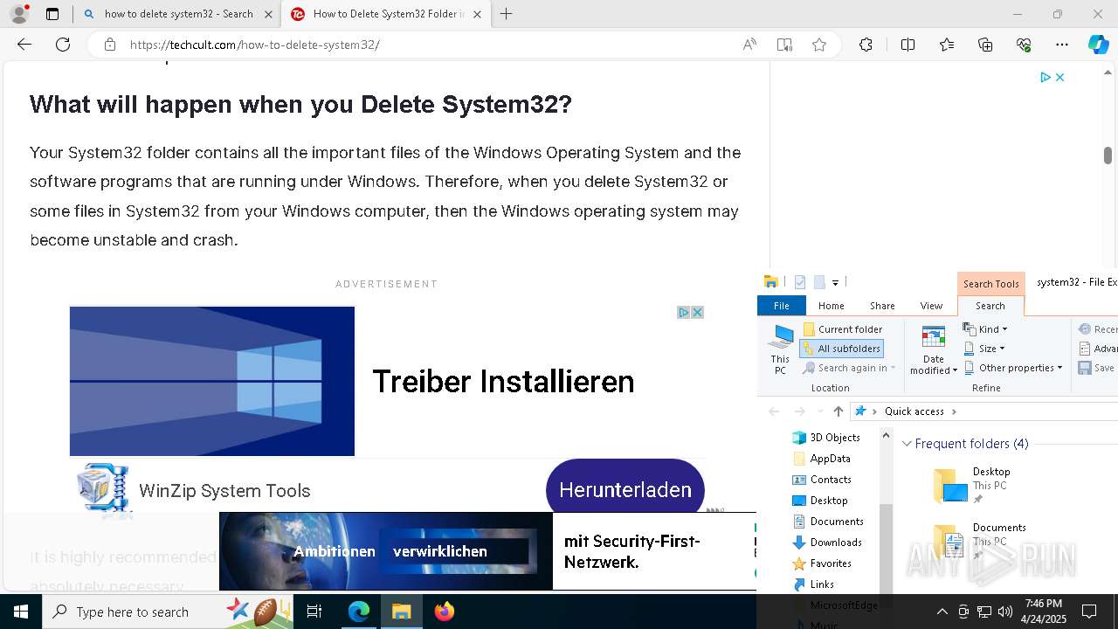Open Edge Collections icon
Image resolution: width=1118 pixels, height=629 pixels.
(x=985, y=45)
